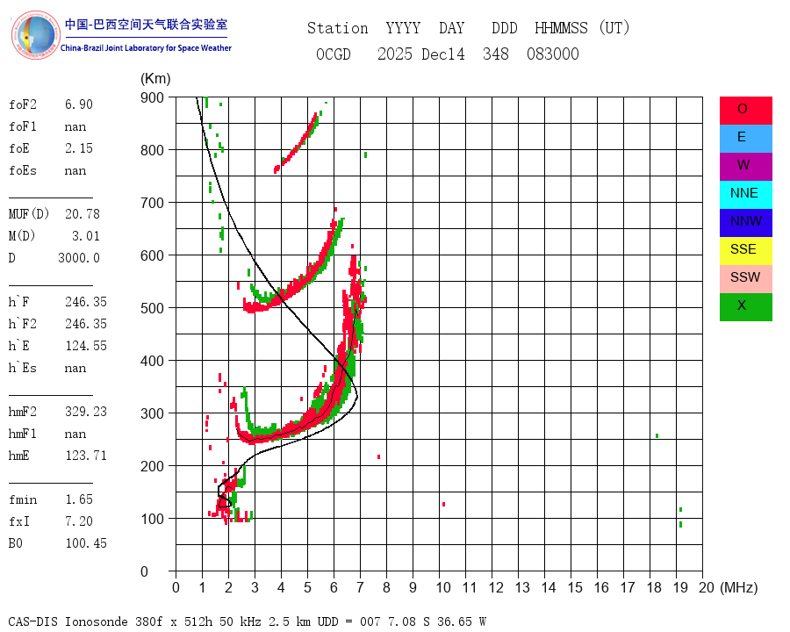Click the foF1 parameter label
This screenshot has width=790, height=632.
pyautogui.click(x=23, y=126)
